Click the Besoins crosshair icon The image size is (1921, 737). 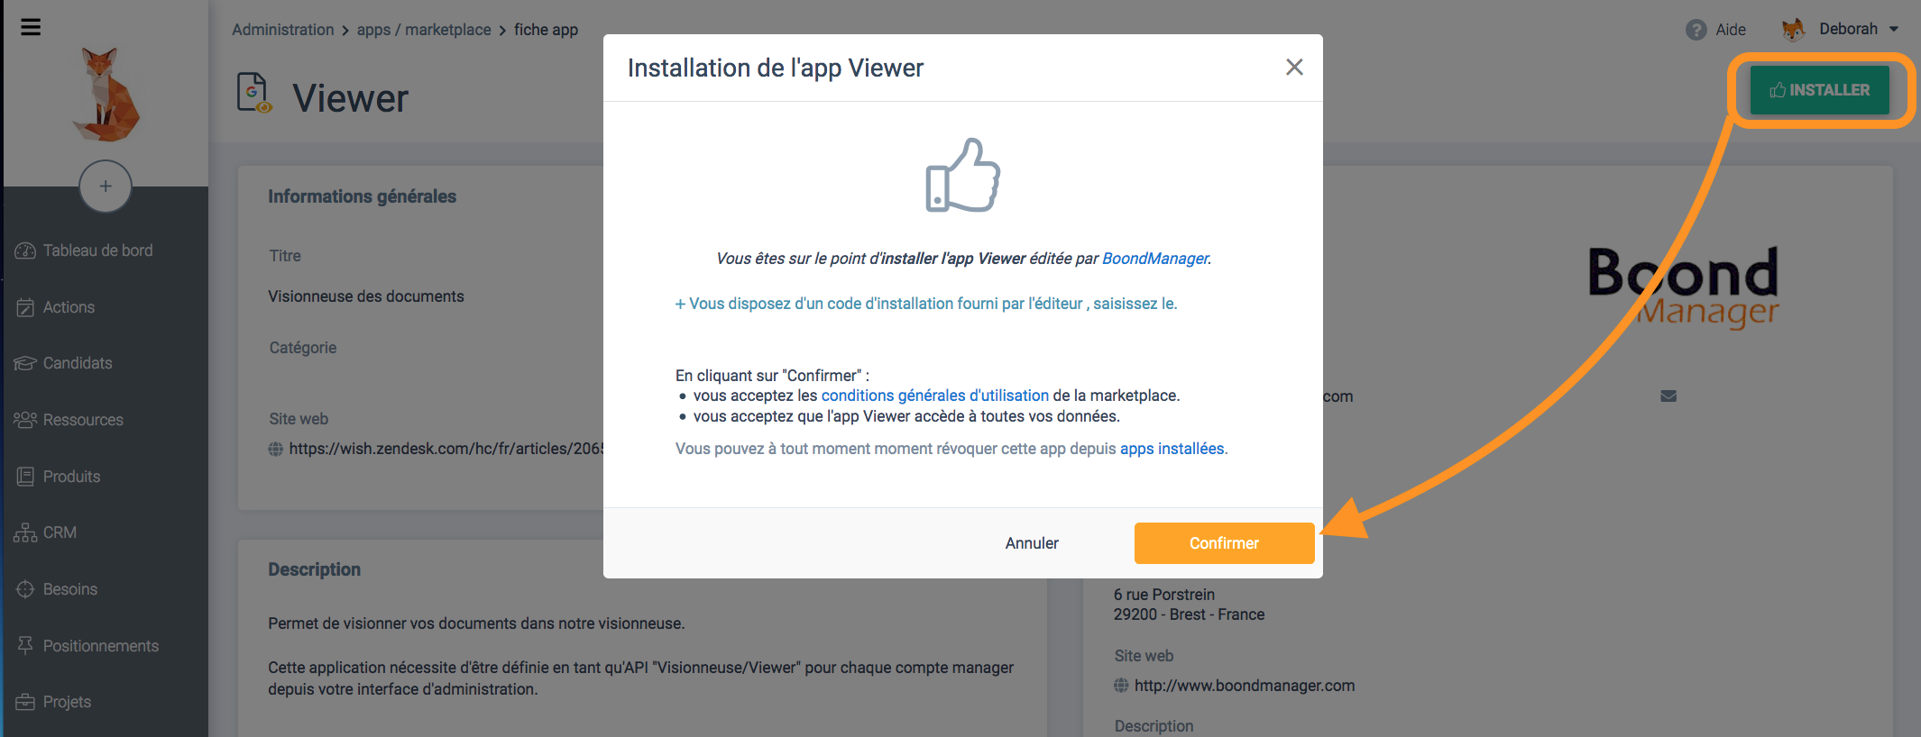tap(25, 589)
